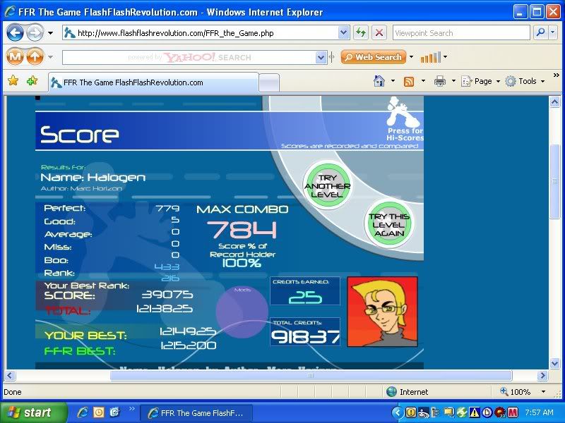Click the Add to Favorites icon

32,81
